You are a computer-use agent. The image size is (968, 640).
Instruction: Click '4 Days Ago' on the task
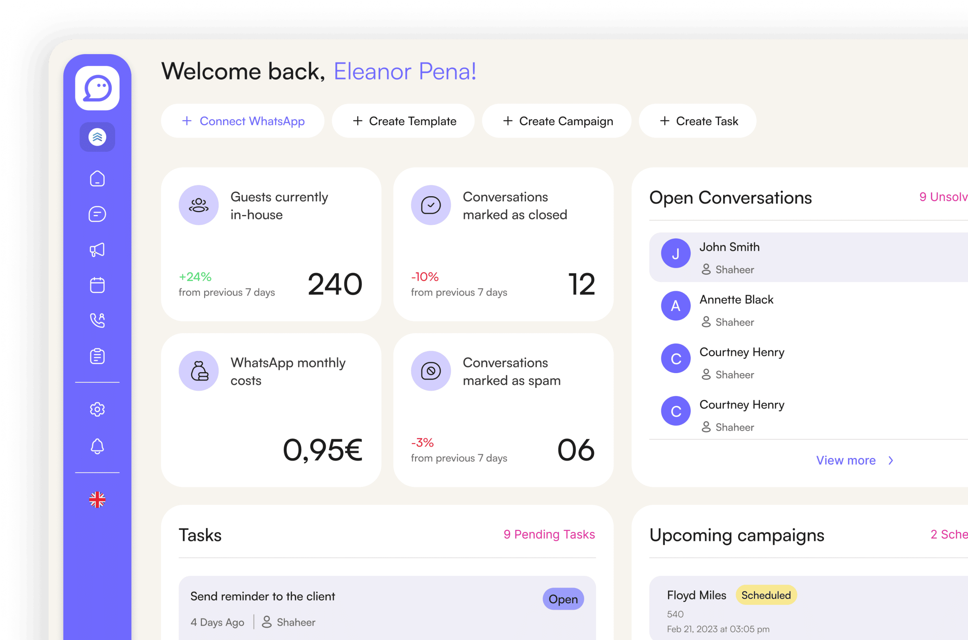(218, 622)
